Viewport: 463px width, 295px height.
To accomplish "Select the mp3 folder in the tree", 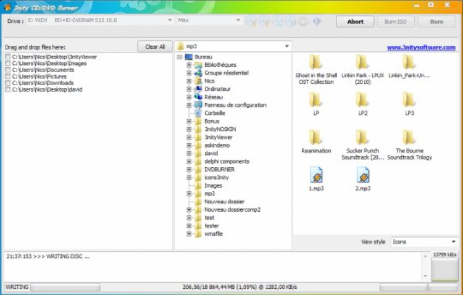I will (x=209, y=194).
